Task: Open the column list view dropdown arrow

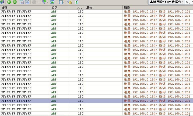Action: coord(64,2)
